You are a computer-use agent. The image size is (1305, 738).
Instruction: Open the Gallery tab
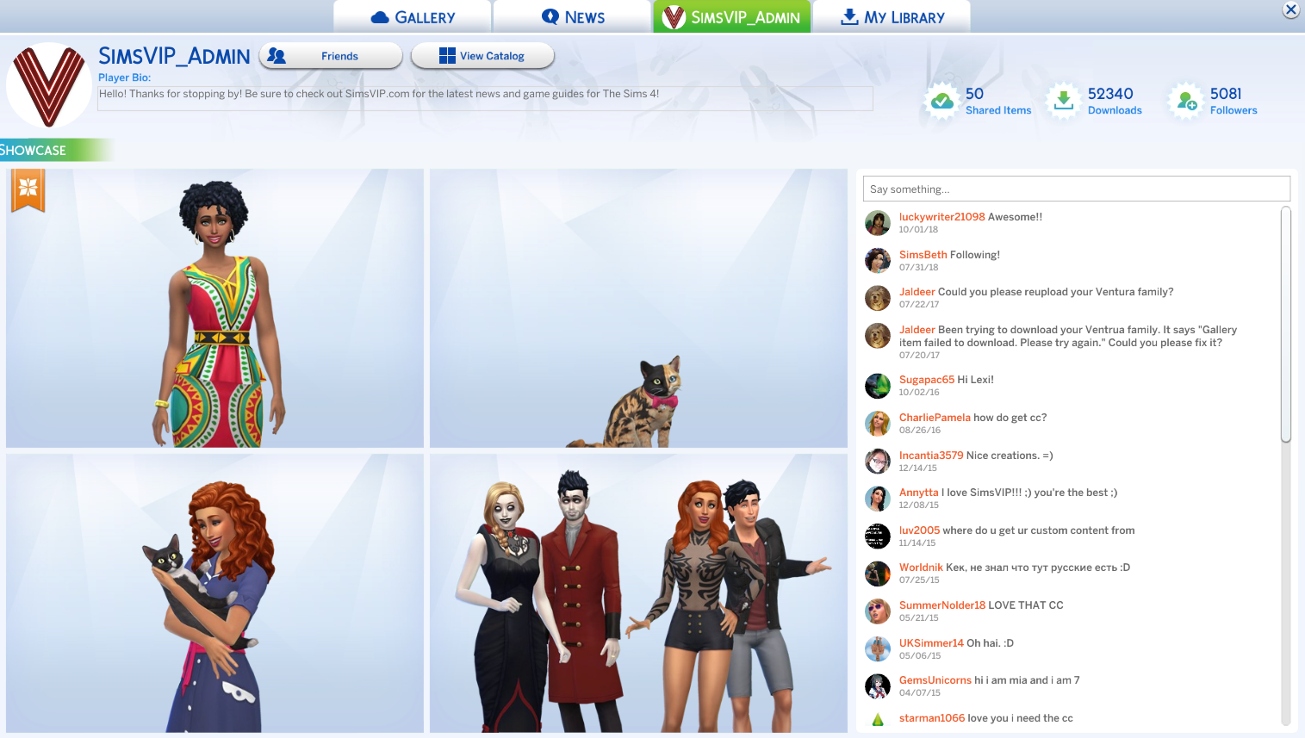pyautogui.click(x=413, y=16)
